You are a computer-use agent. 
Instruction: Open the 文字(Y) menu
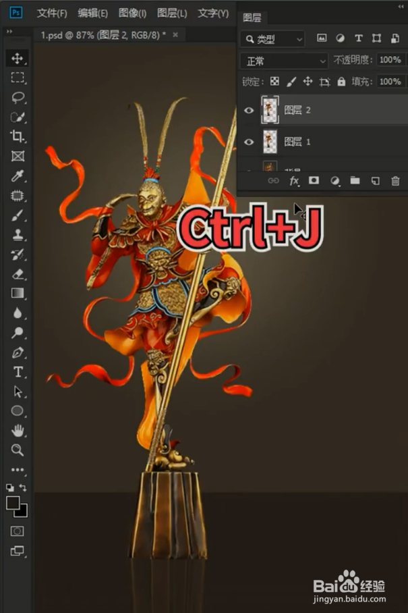click(213, 14)
